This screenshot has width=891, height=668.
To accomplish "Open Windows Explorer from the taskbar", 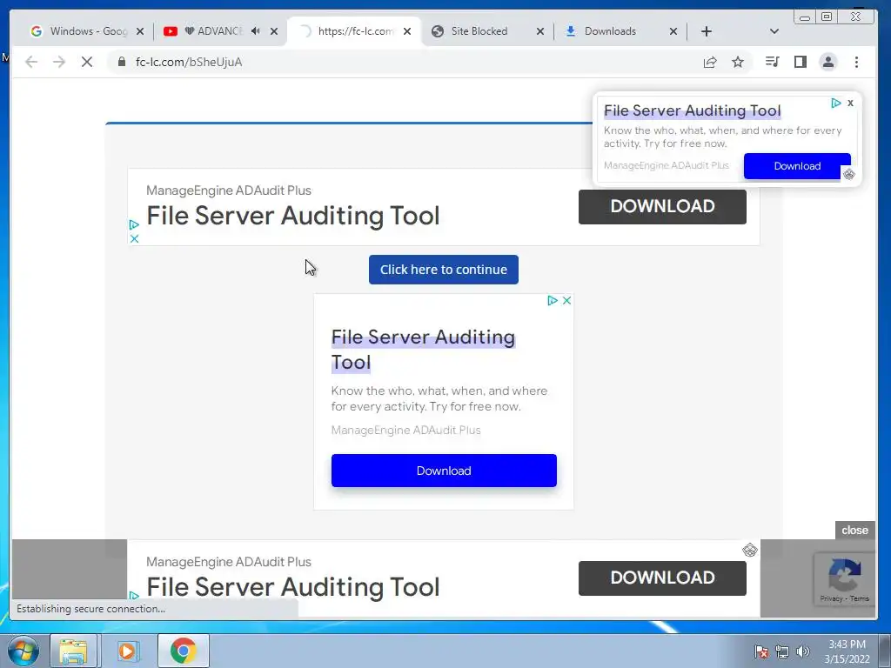I will click(x=73, y=651).
